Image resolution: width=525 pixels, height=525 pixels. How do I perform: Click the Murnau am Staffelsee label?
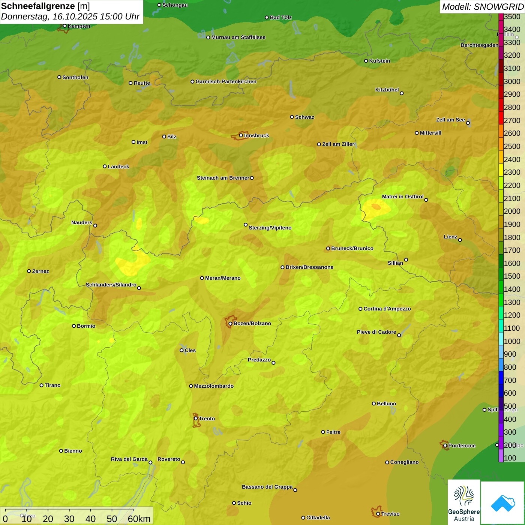point(238,37)
